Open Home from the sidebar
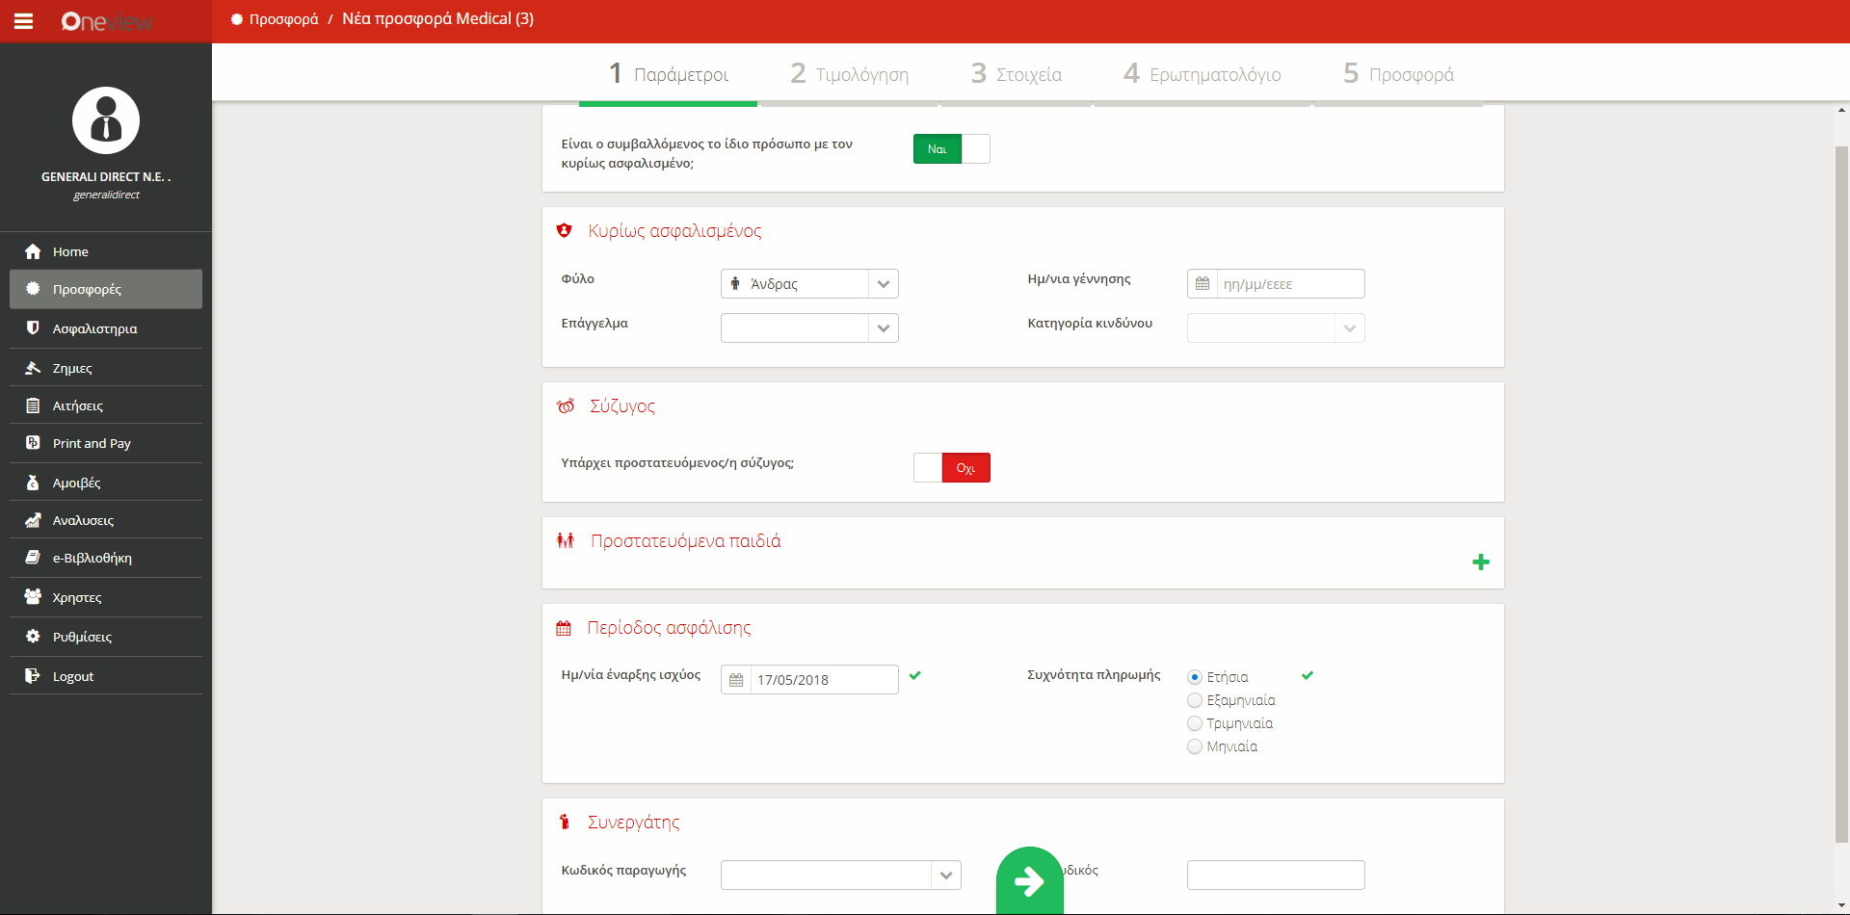The image size is (1850, 915). 70,251
